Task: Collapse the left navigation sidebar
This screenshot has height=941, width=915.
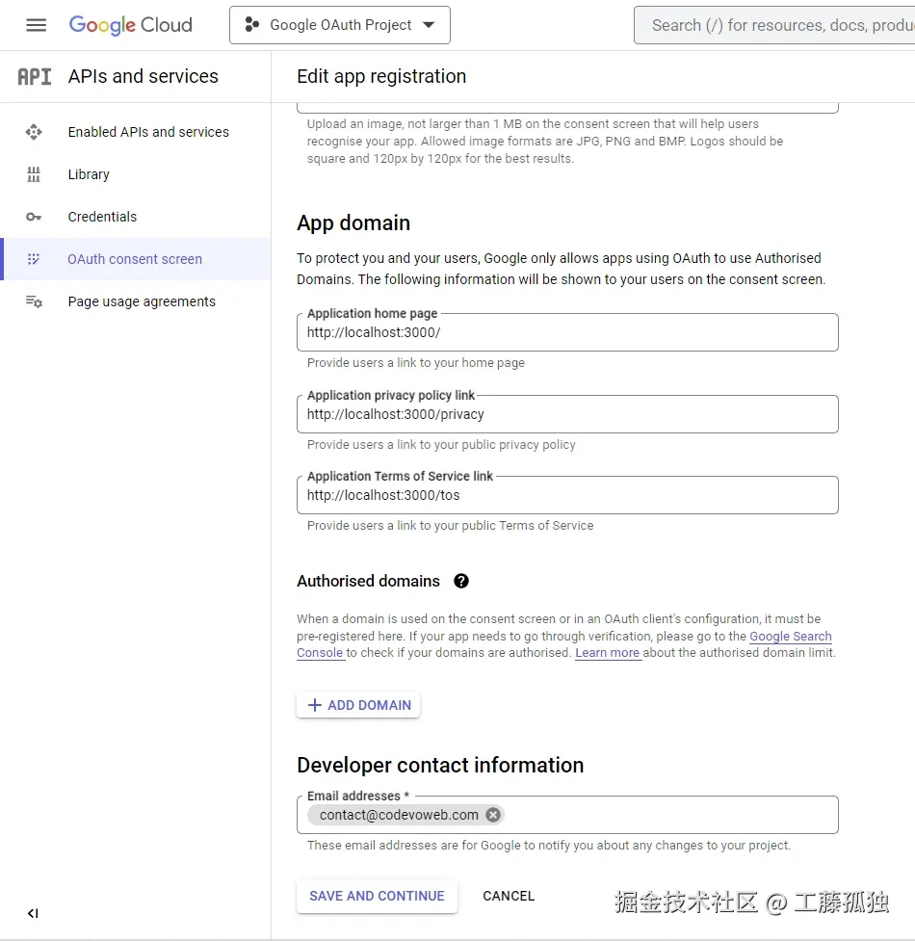Action: coord(33,913)
